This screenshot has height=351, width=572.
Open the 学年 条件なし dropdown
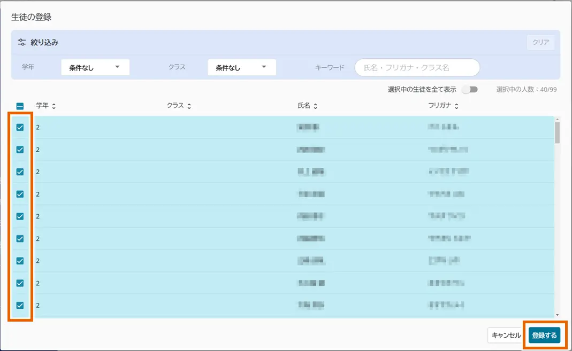coord(95,67)
